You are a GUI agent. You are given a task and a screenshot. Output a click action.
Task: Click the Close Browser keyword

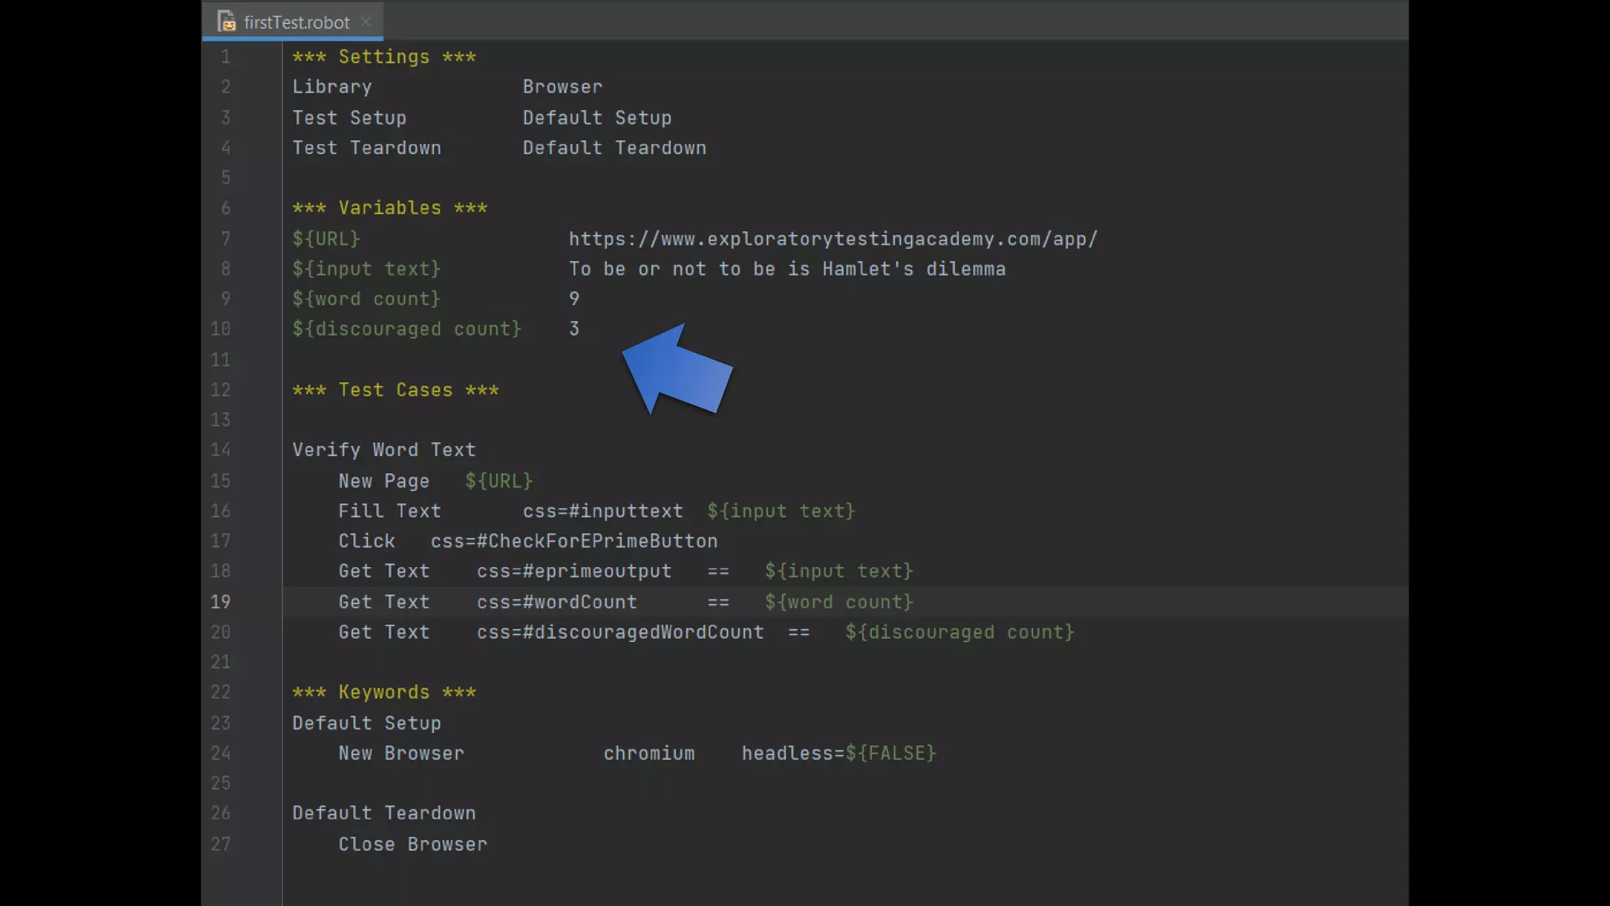click(x=413, y=844)
